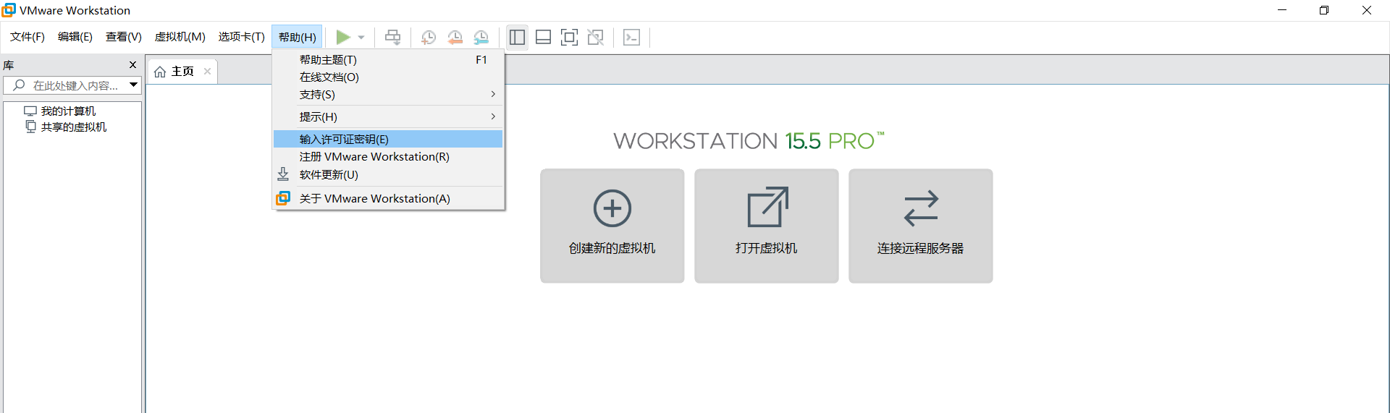Viewport: 1390px width, 413px height.
Task: Click the revert to snapshot icon
Action: click(x=455, y=38)
